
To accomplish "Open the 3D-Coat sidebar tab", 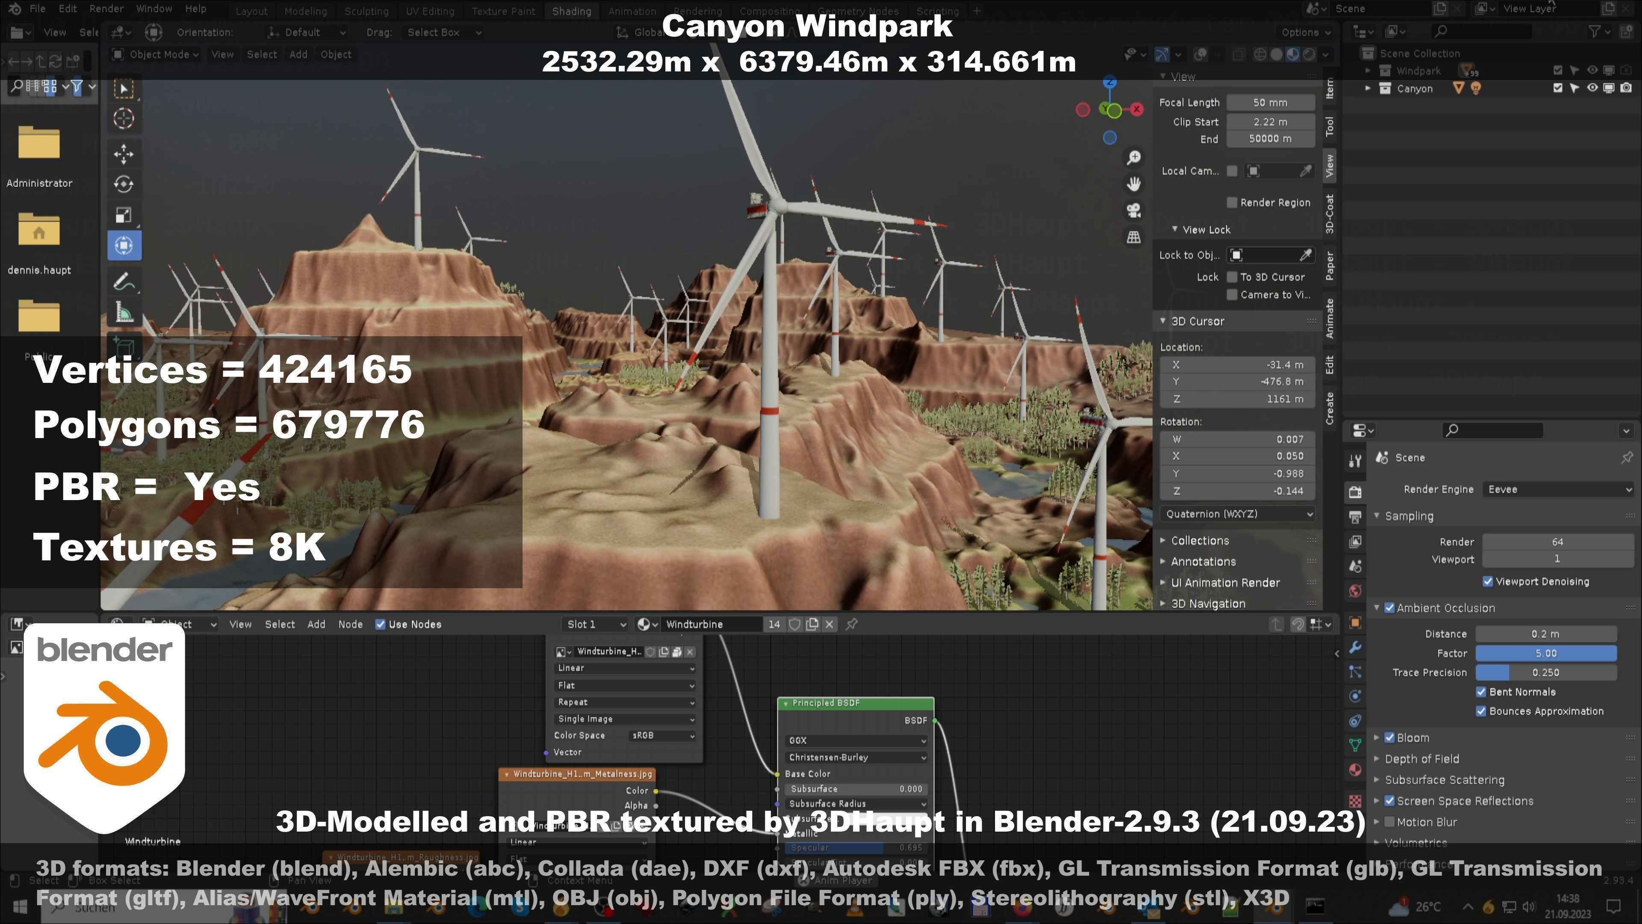I will pos(1330,213).
